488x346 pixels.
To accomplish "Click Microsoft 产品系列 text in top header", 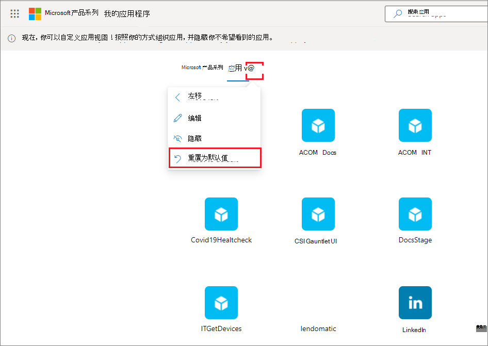I will pyautogui.click(x=72, y=13).
